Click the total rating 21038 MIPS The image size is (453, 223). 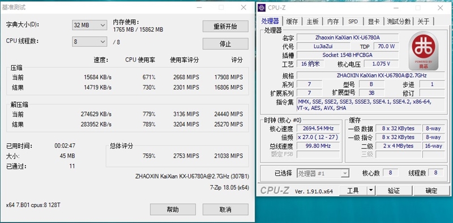[x=229, y=156]
